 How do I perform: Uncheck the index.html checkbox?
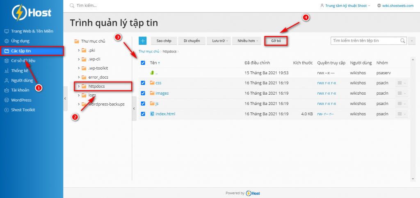143,114
